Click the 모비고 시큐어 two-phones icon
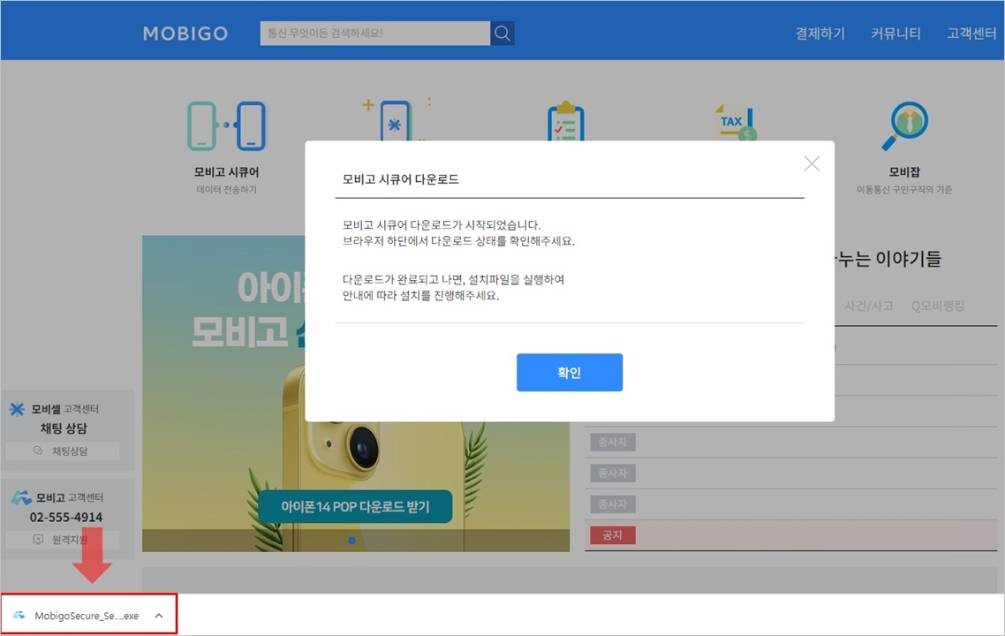Image resolution: width=1005 pixels, height=636 pixels. [226, 125]
